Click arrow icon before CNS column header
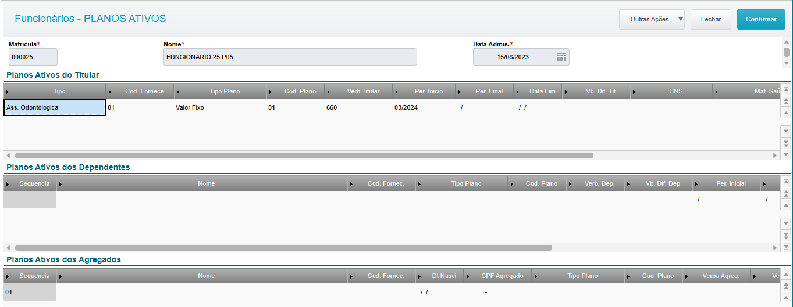The width and height of the screenshot is (793, 307). pyautogui.click(x=634, y=92)
